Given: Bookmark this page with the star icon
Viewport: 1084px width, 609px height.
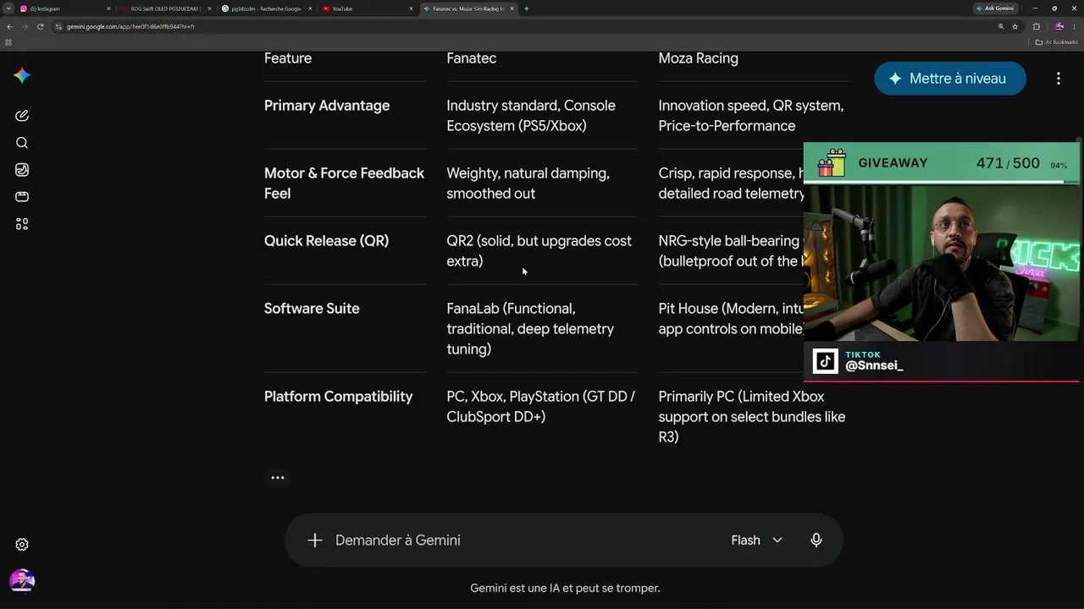Looking at the screenshot, I should 1015,26.
